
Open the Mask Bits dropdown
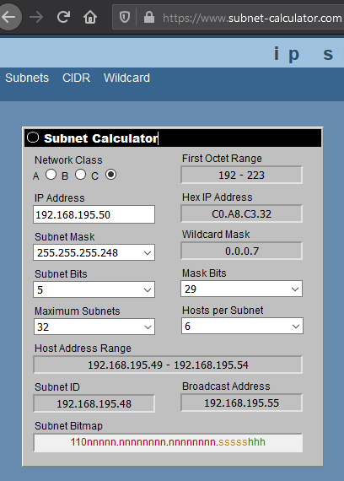point(242,289)
